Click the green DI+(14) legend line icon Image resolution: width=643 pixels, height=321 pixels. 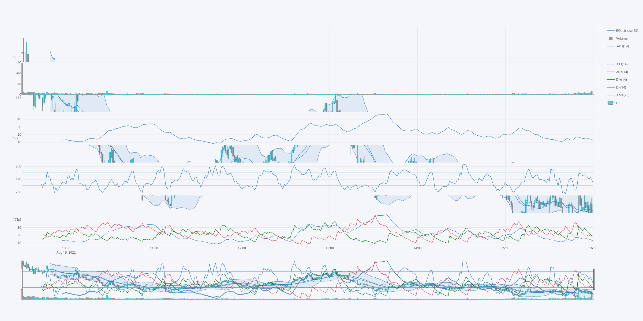tap(611, 80)
